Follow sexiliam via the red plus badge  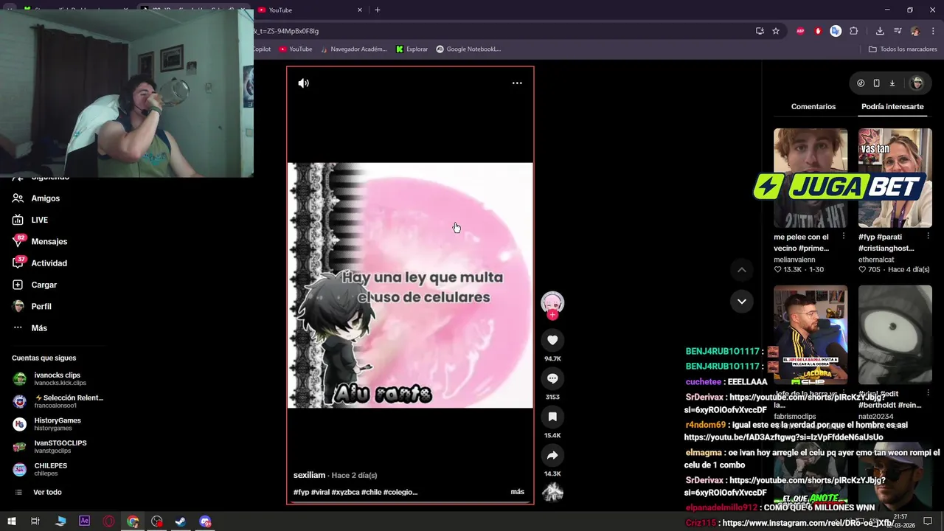pos(552,315)
